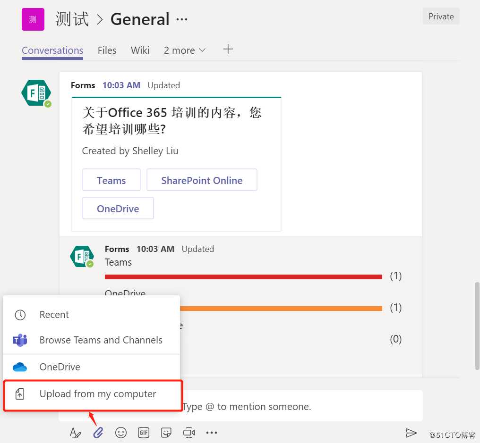
Task: Click the upload file icon in menu
Action: [x=20, y=394]
